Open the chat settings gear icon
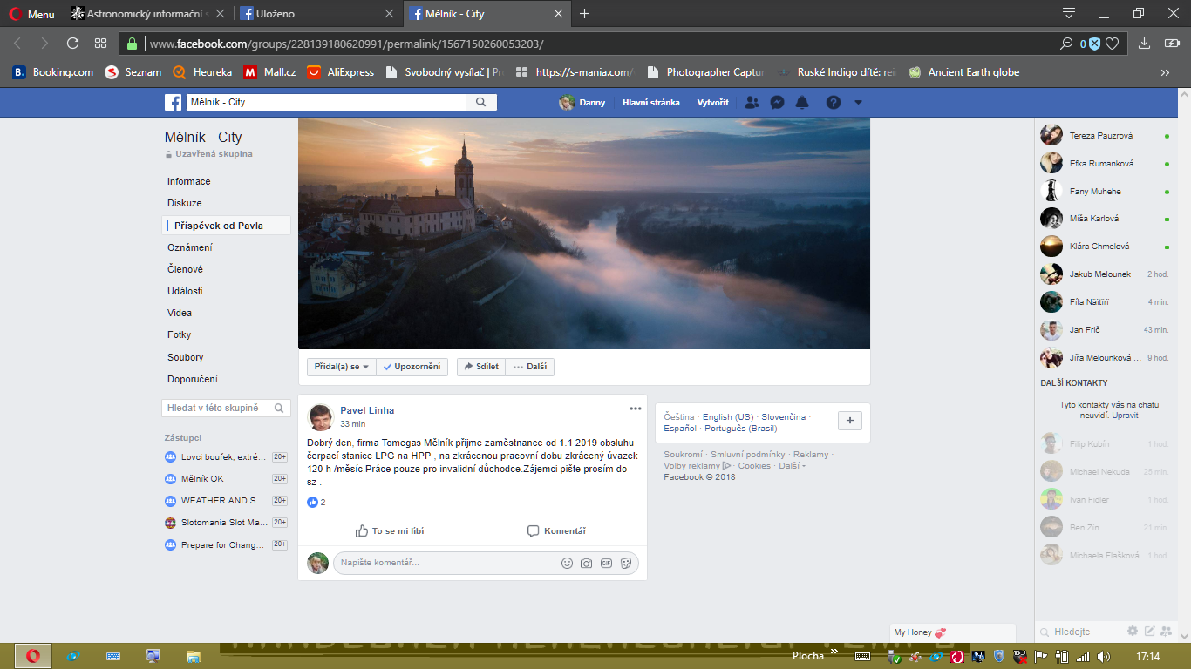This screenshot has height=669, width=1191. pos(1133,631)
